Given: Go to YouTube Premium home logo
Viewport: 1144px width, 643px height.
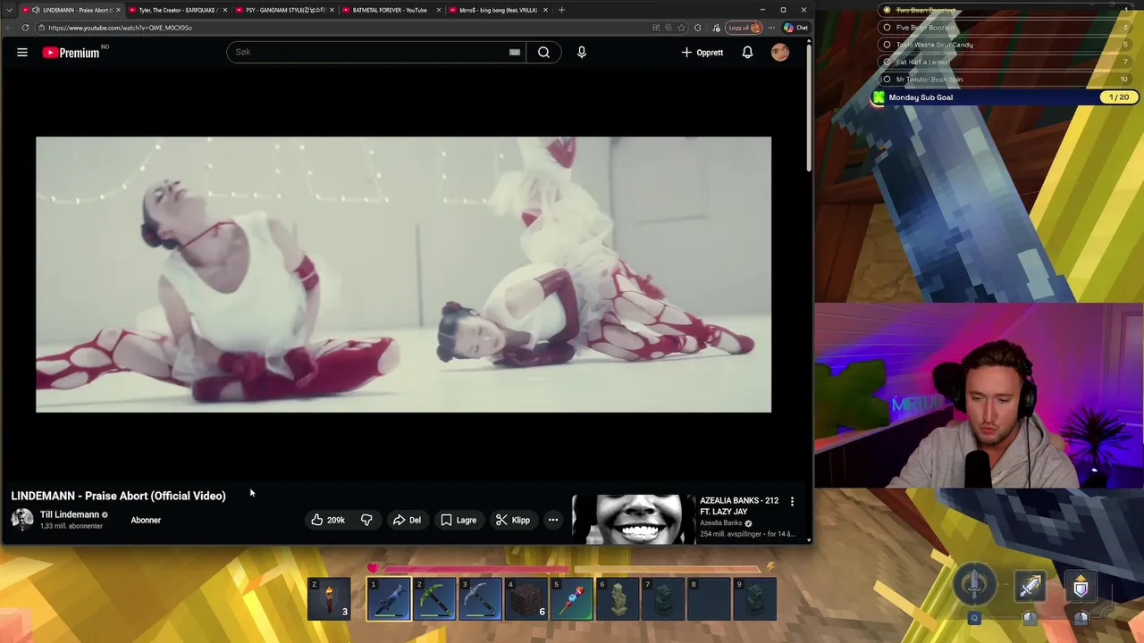Looking at the screenshot, I should 71,53.
